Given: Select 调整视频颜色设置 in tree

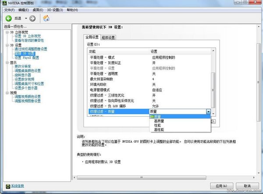Looking at the screenshot, I should tap(28, 97).
